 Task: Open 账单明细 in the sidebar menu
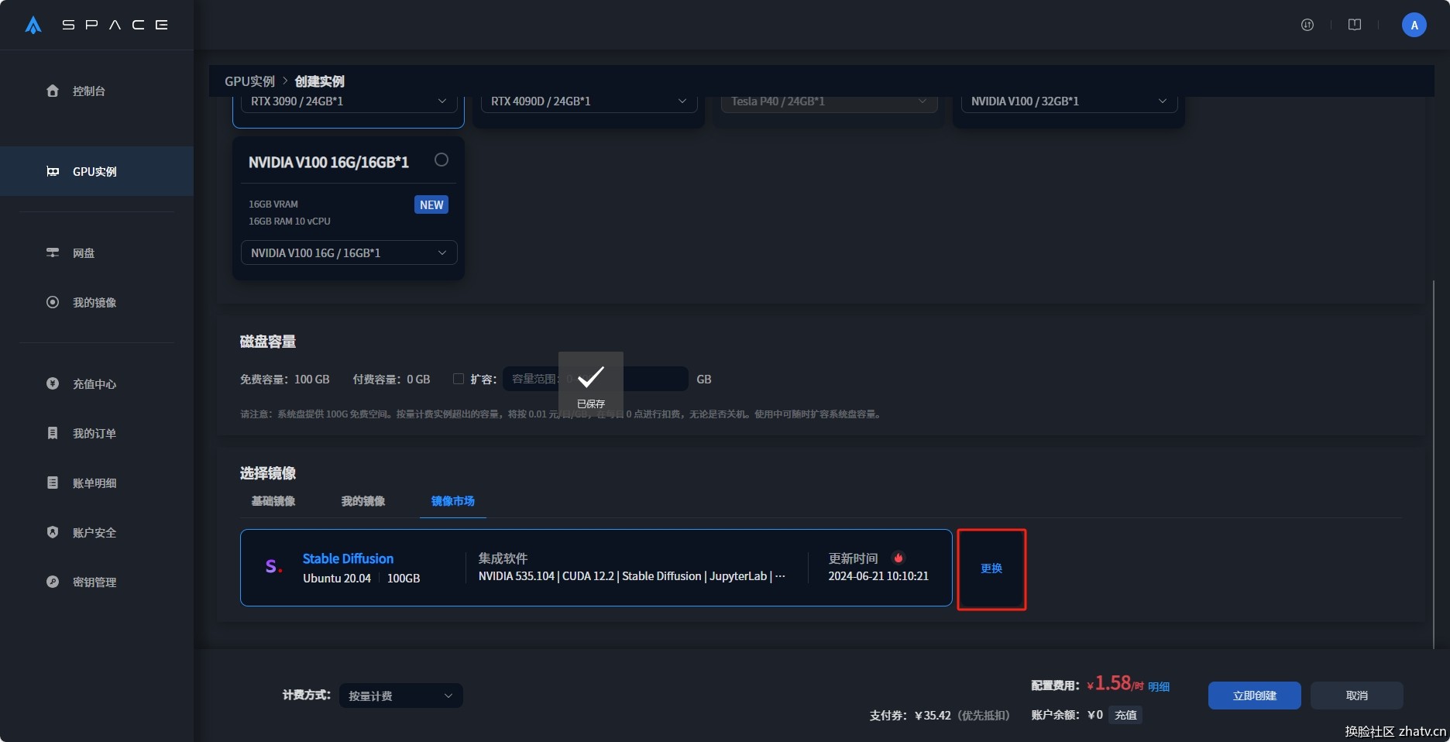(x=94, y=483)
